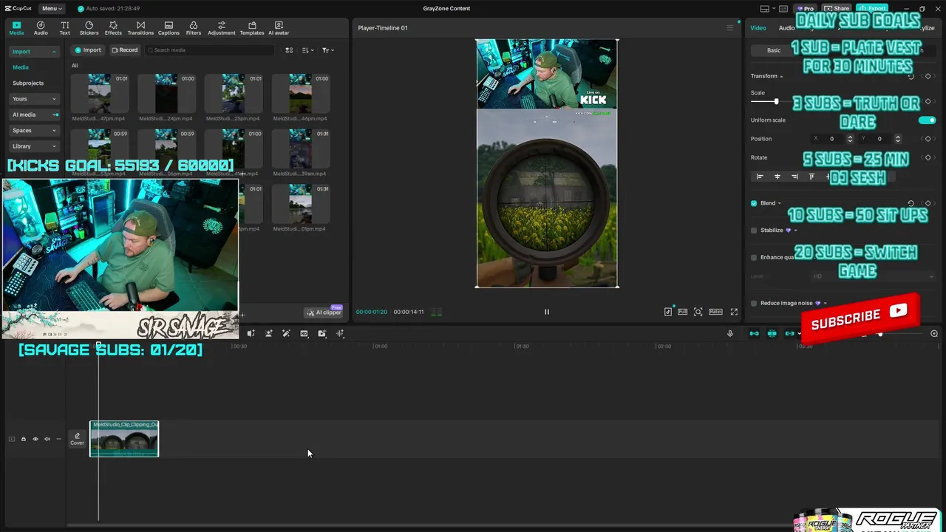Open the Audio panel in top toolbar
The image size is (946, 532).
[41, 28]
